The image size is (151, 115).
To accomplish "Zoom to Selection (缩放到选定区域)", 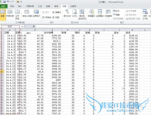I will coord(82,14).
